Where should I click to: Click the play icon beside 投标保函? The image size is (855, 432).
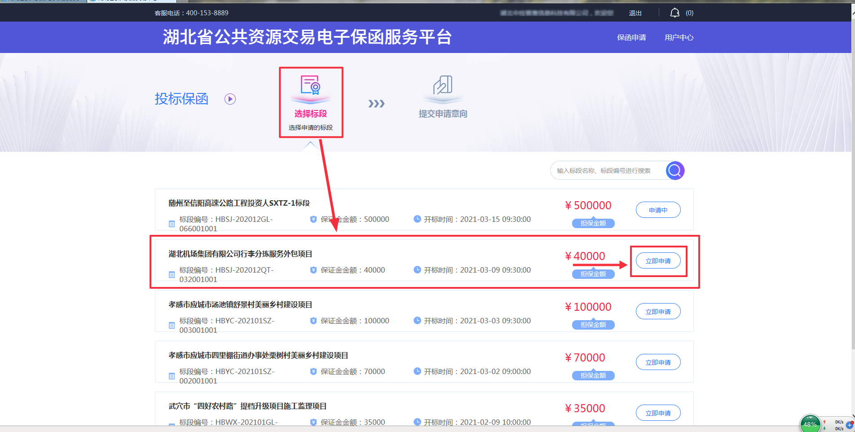click(230, 99)
